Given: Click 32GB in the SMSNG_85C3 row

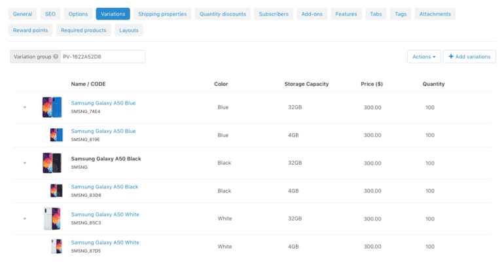Looking at the screenshot, I should [295, 219].
